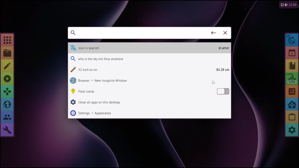Open the pencil editing category in dock

[x=7, y=66]
